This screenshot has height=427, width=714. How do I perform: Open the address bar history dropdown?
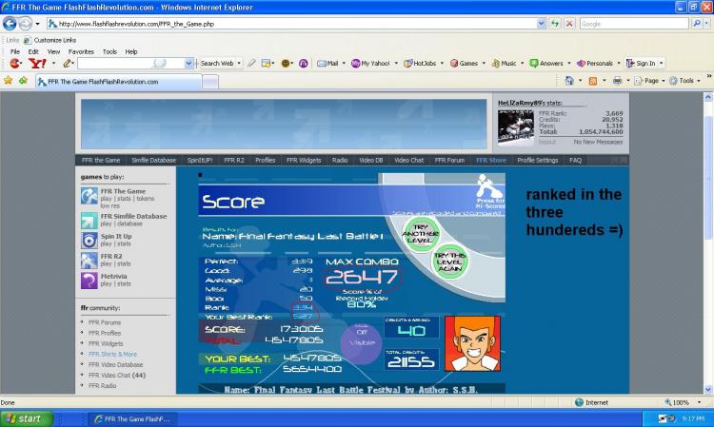[541, 24]
